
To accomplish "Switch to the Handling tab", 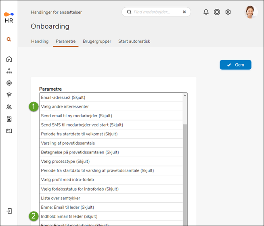I will pyautogui.click(x=40, y=41).
